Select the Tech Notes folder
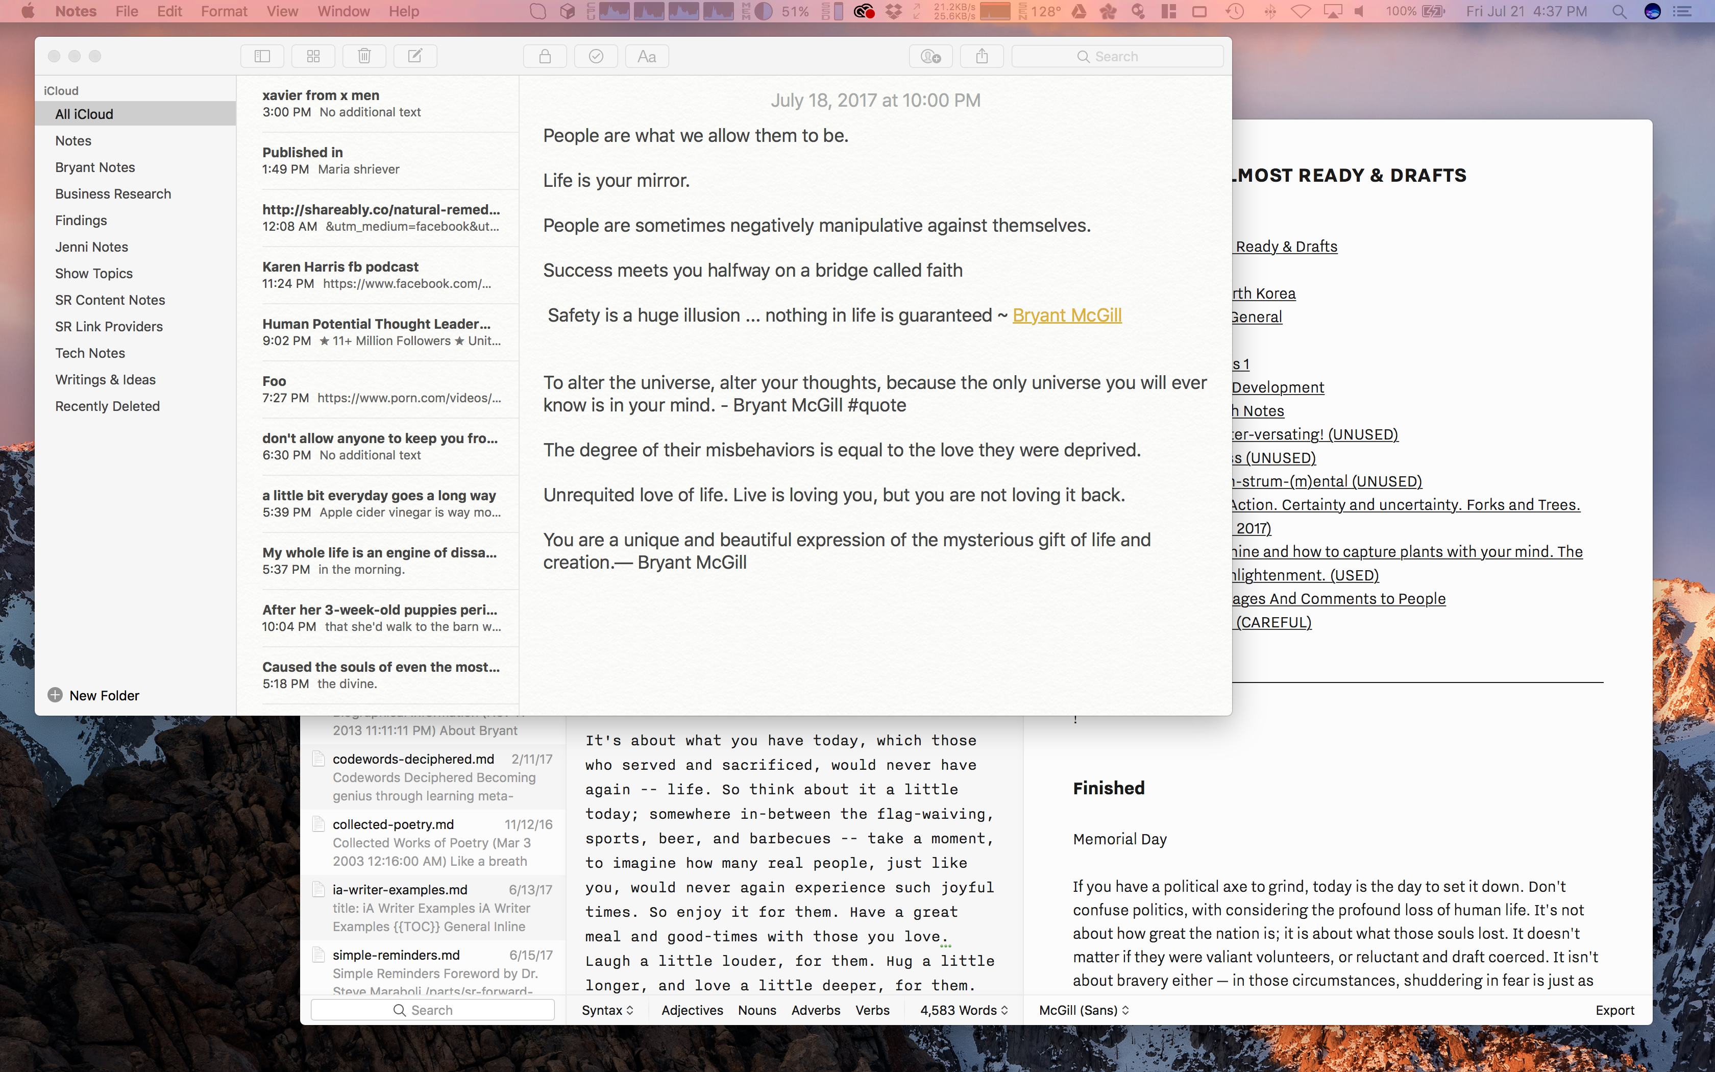1715x1072 pixels. pos(135,353)
